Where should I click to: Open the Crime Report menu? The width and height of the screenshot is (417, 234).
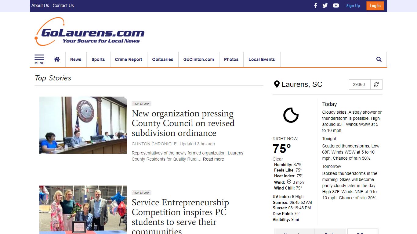(x=129, y=59)
